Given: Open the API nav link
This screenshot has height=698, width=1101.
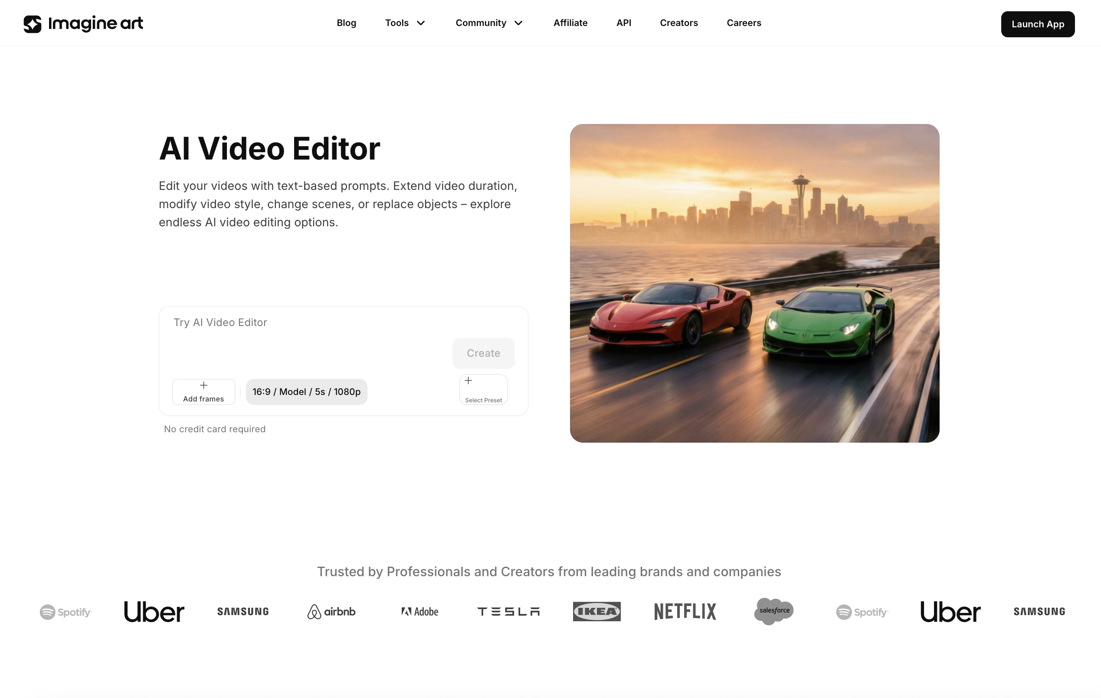Looking at the screenshot, I should [x=624, y=23].
